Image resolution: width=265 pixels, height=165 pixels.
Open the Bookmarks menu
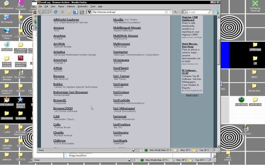(x=83, y=6)
